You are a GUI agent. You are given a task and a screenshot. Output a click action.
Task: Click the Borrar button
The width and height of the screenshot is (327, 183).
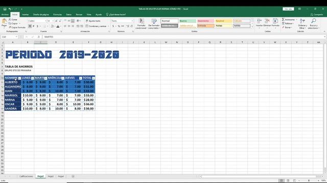point(287,27)
